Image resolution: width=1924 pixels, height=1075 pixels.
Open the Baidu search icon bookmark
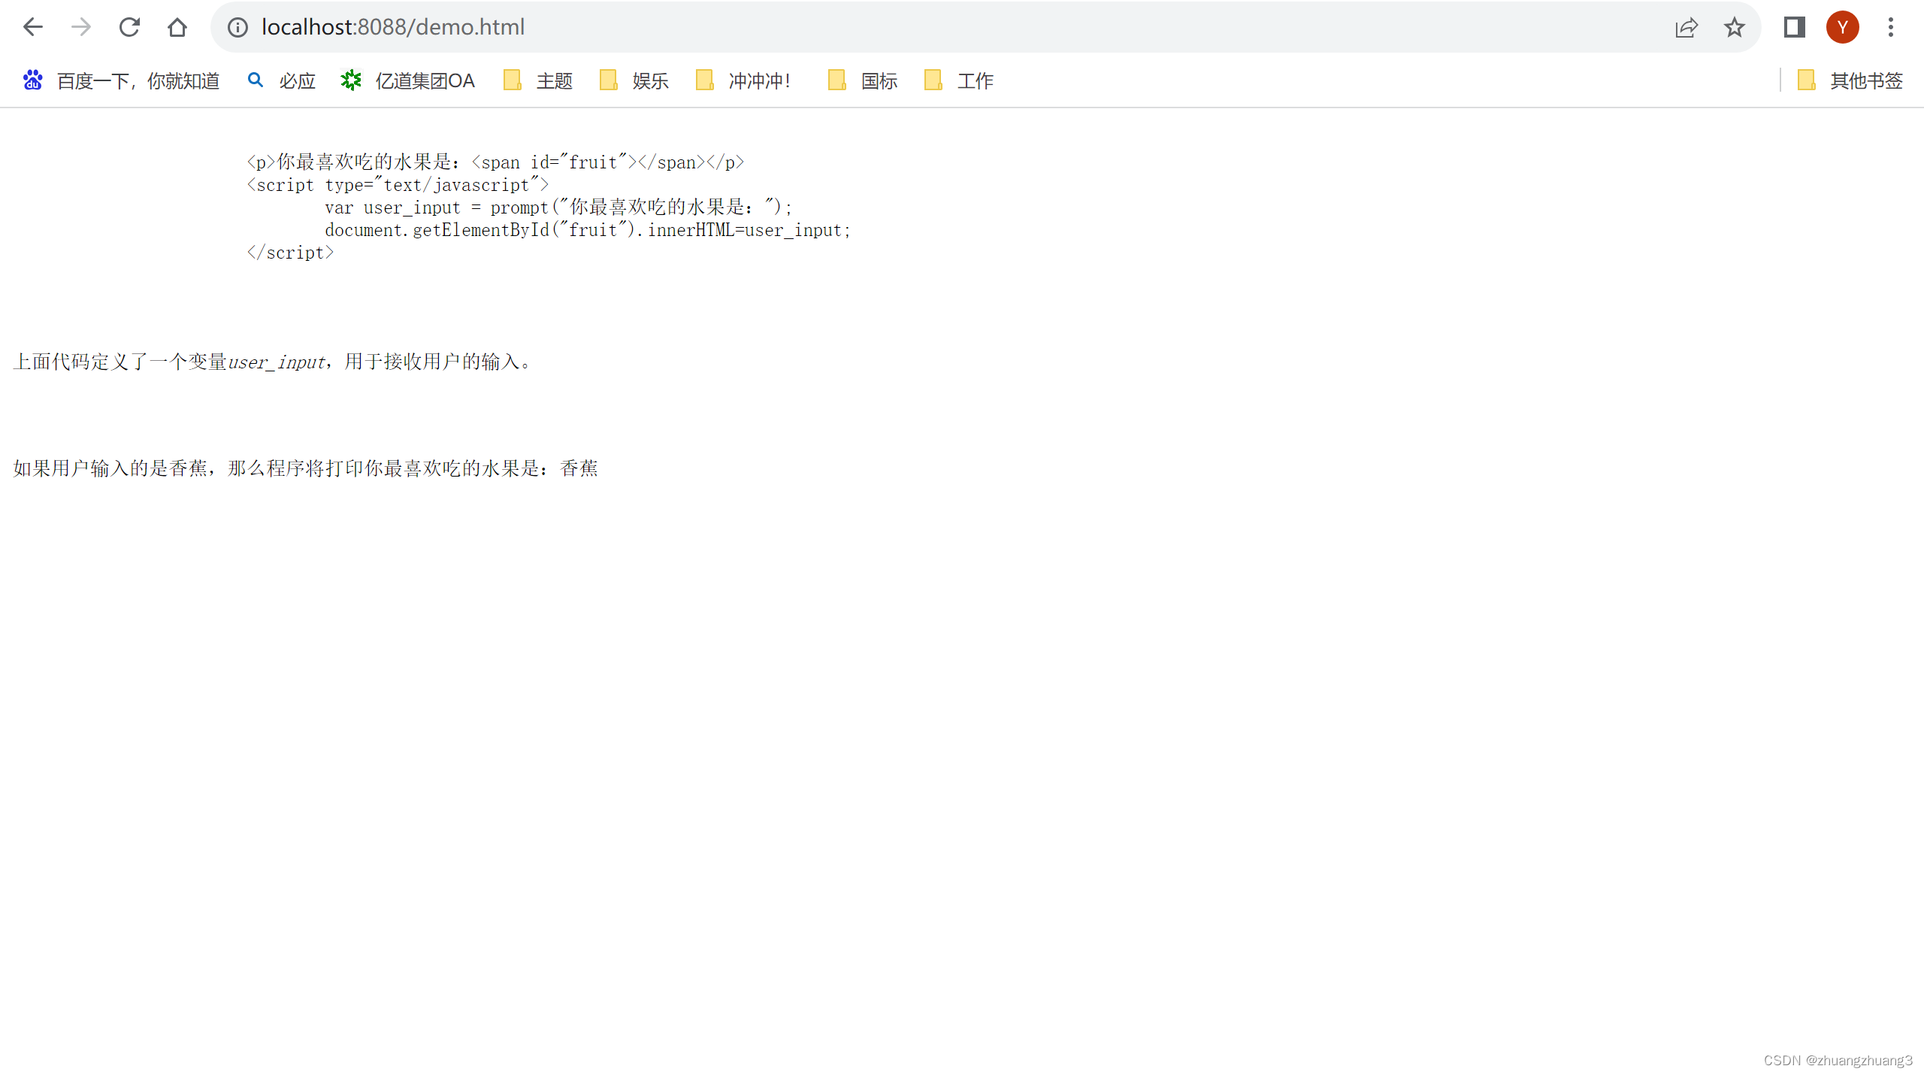(x=32, y=80)
